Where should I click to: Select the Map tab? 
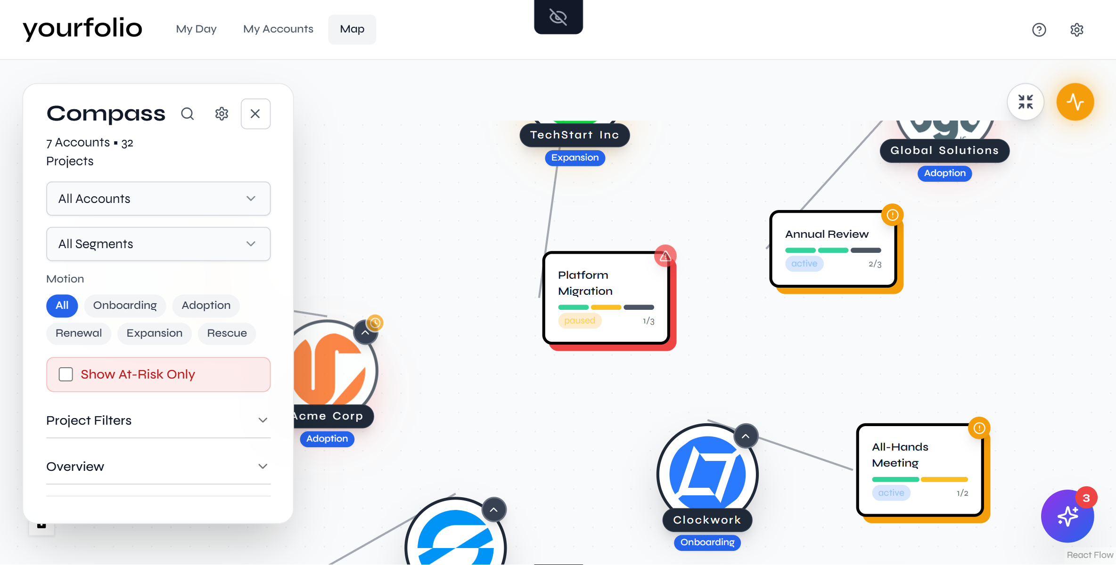[352, 29]
